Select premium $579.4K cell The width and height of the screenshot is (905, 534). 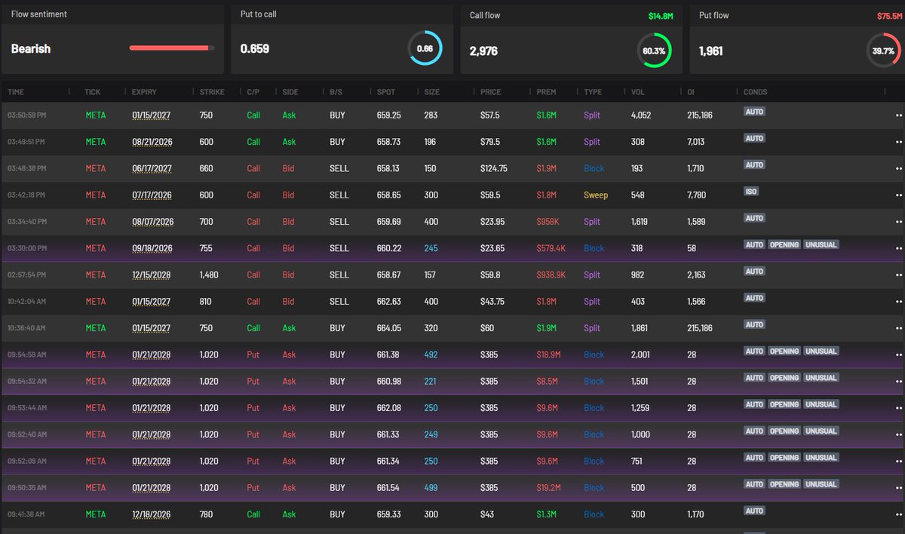(x=551, y=248)
